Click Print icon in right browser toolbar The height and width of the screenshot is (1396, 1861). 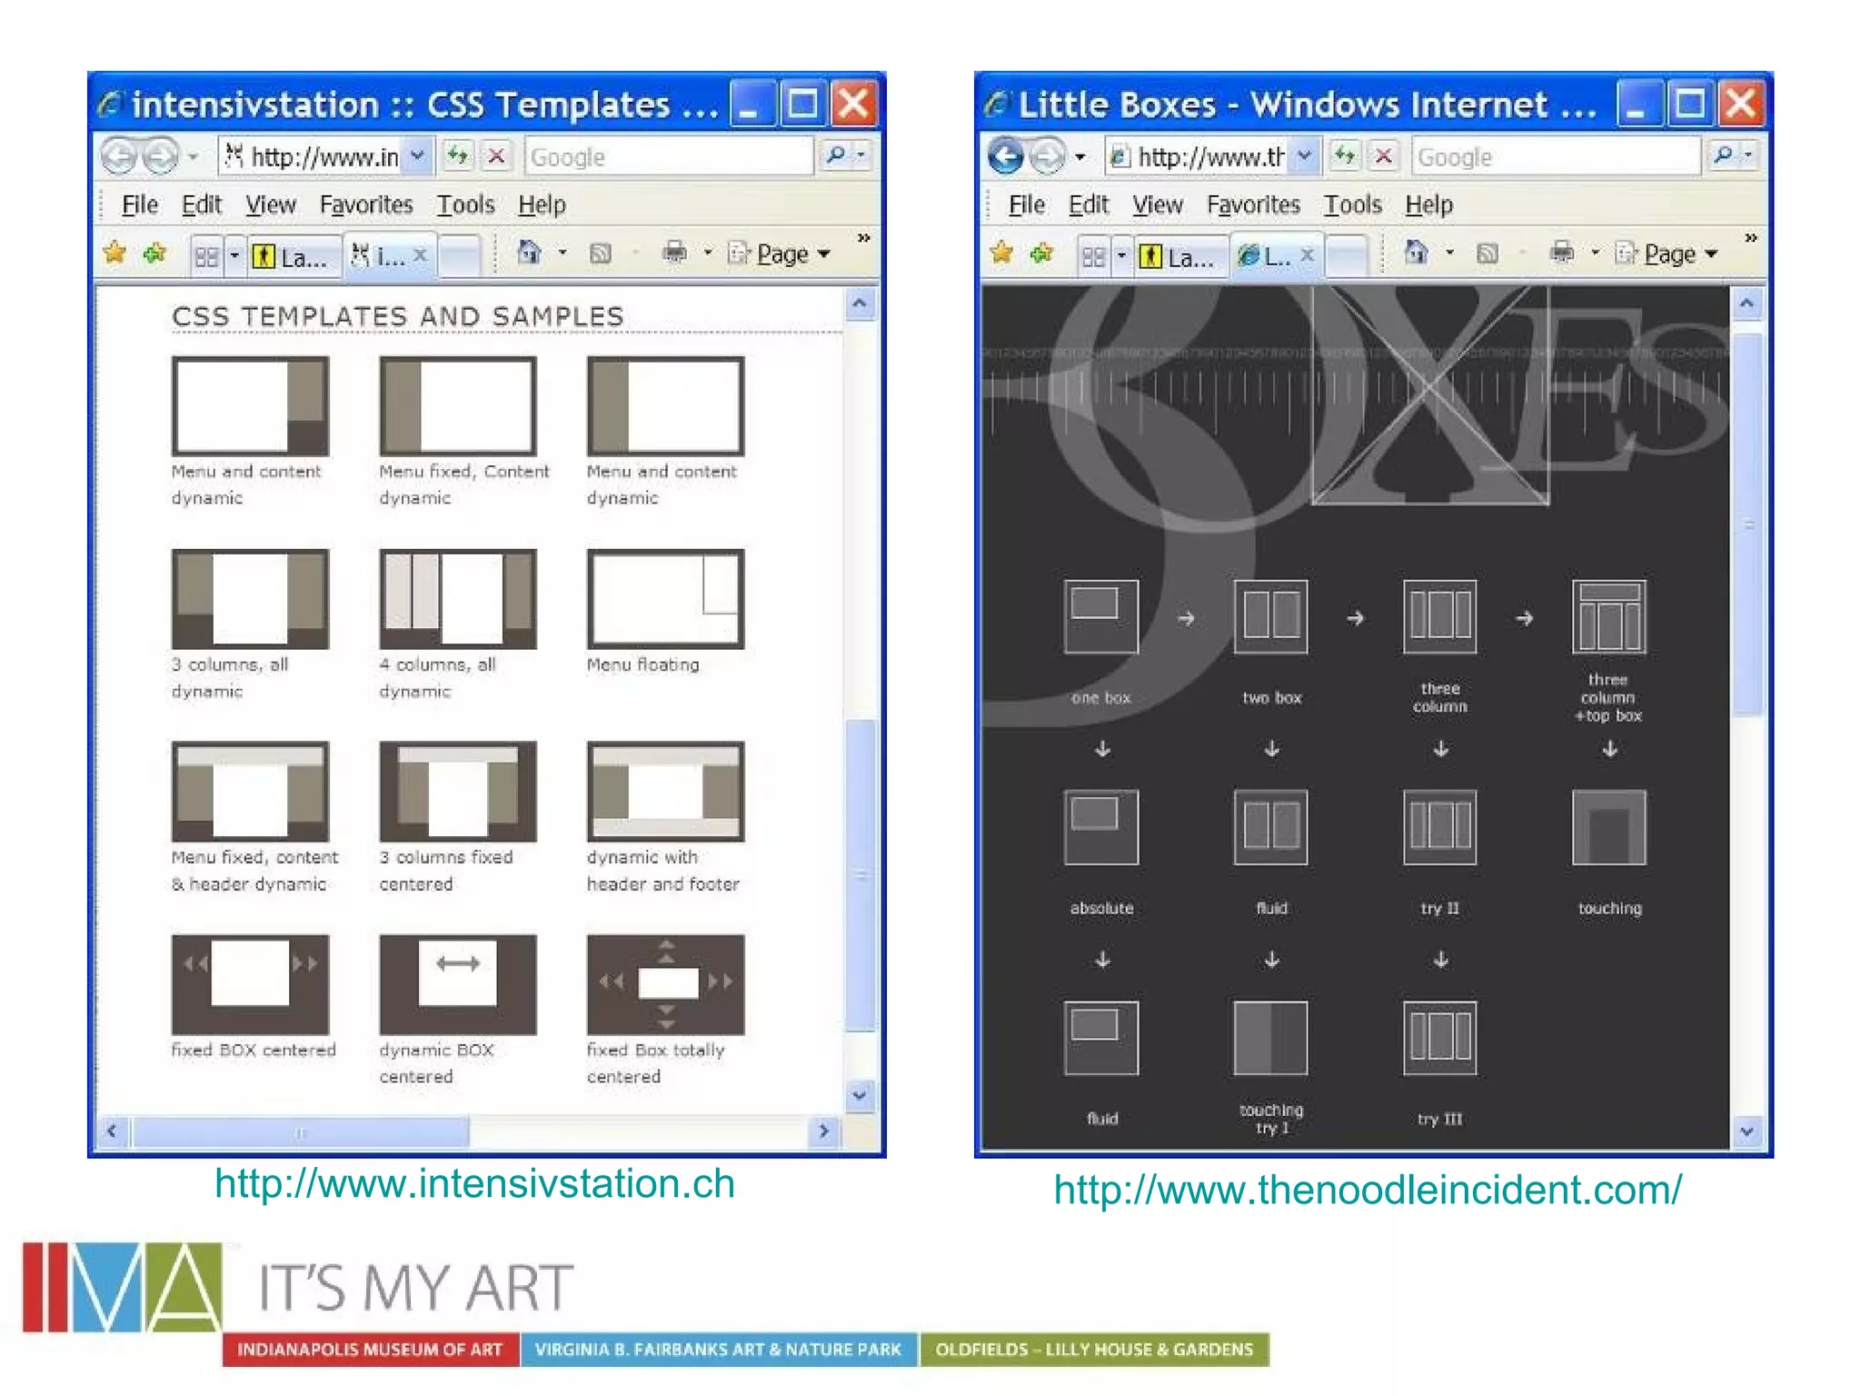coord(1562,253)
